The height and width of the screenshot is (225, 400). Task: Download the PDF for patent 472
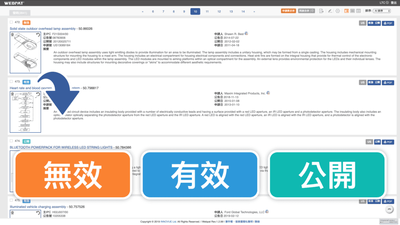point(387,23)
